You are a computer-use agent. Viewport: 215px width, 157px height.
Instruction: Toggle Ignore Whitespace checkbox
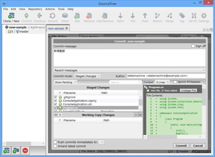click(x=175, y=82)
